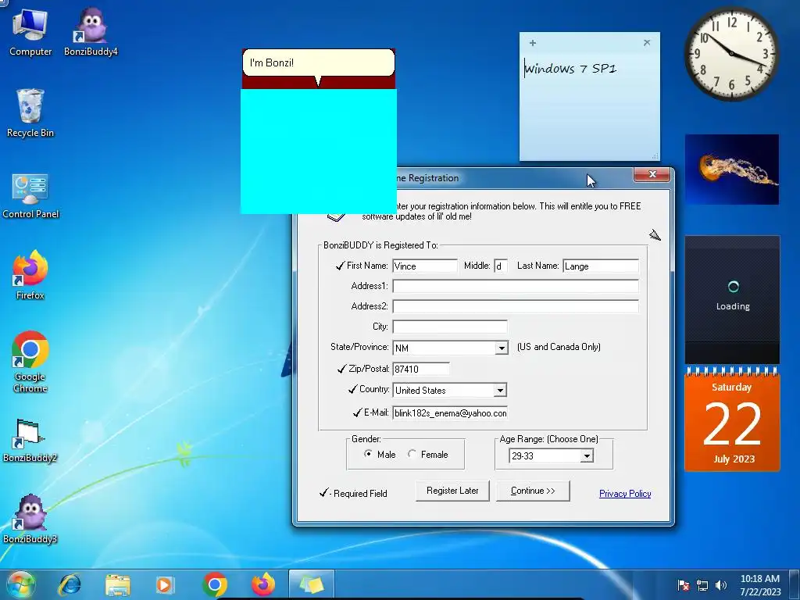The height and width of the screenshot is (600, 800).
Task: Click the E-Mail field
Action: tap(450, 412)
